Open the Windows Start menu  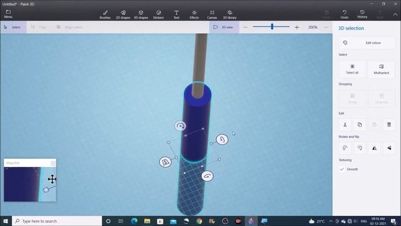[6, 221]
